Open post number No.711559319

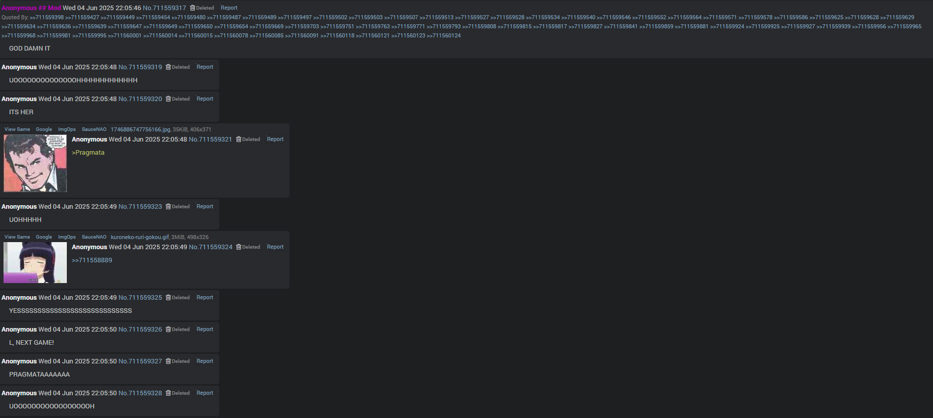[140, 67]
